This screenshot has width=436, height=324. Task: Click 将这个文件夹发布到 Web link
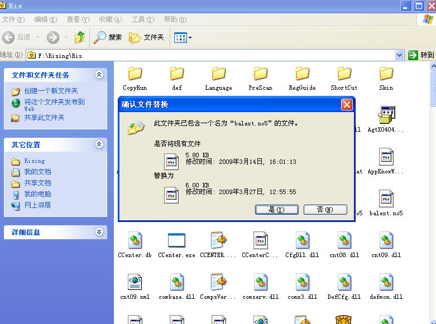click(x=54, y=105)
